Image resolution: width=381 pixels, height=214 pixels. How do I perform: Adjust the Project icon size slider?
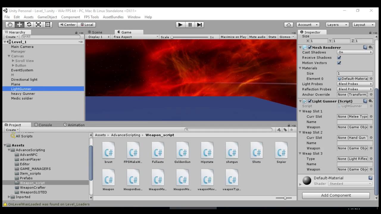click(285, 198)
